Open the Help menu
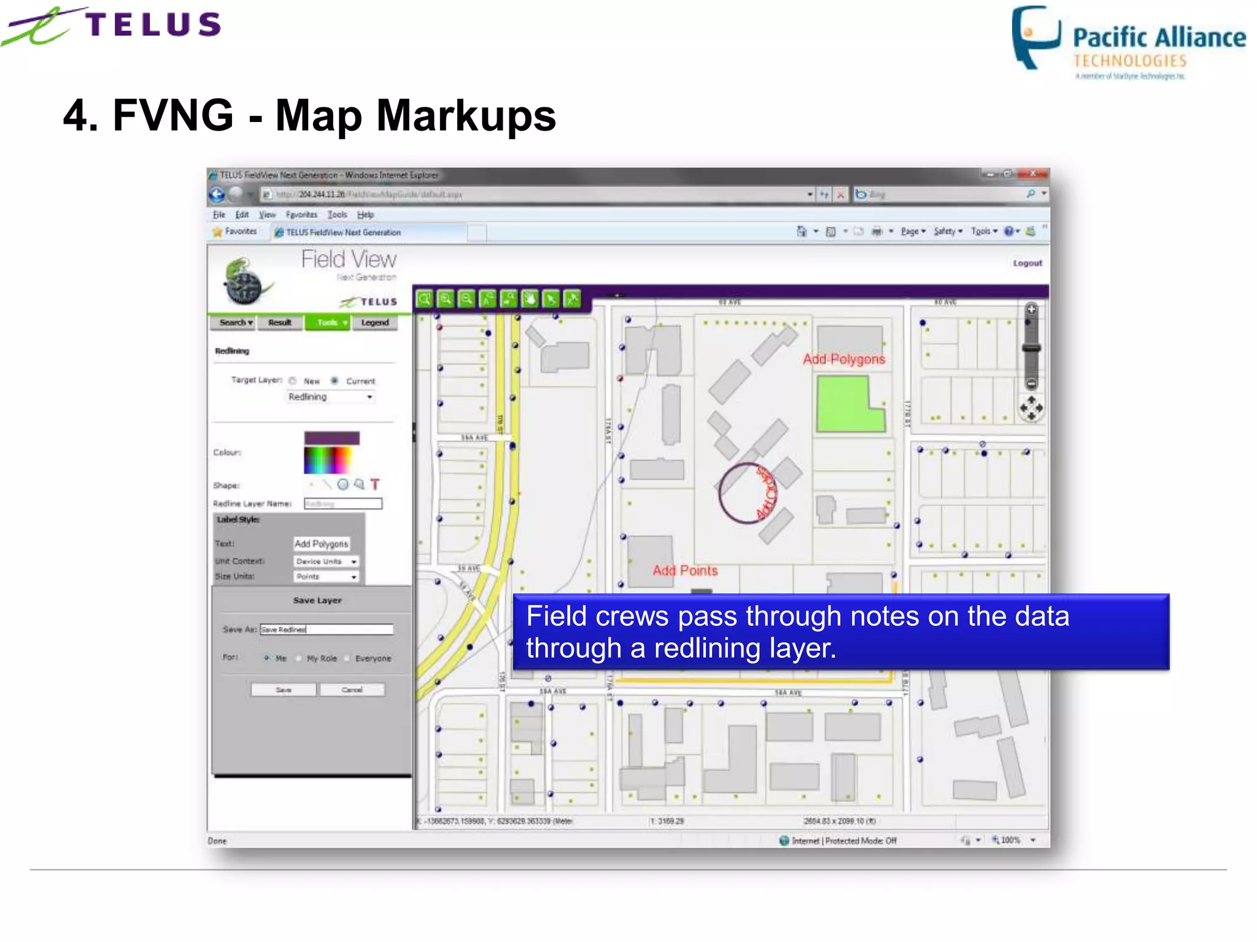Image resolution: width=1257 pixels, height=942 pixels. click(366, 215)
